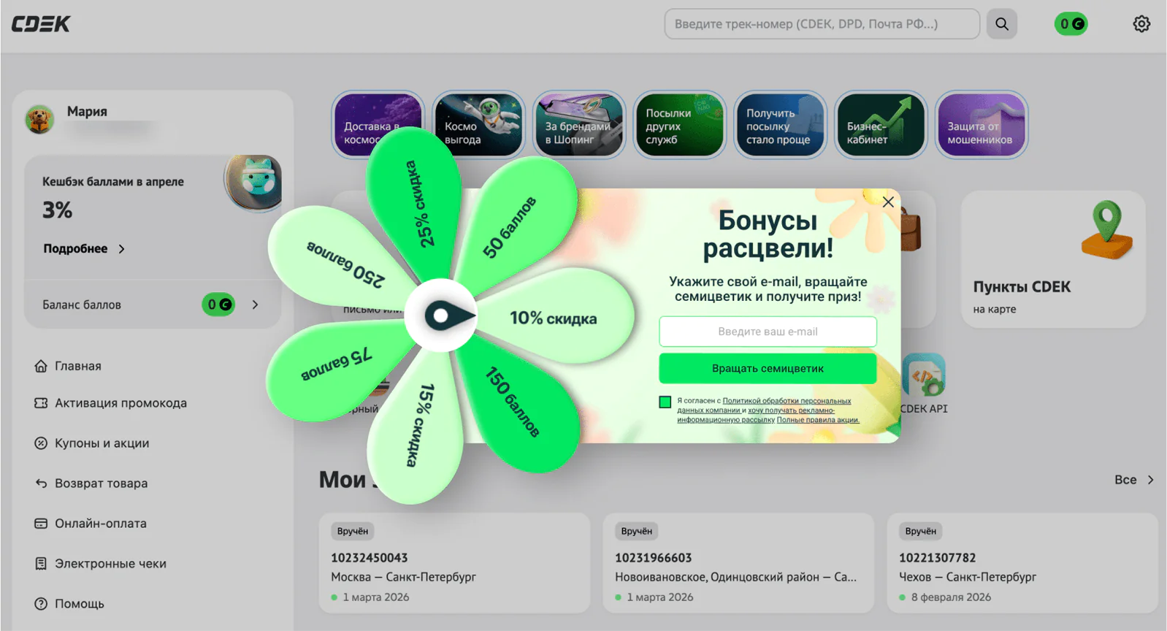
Task: Open settings via the gear icon
Action: 1141,24
